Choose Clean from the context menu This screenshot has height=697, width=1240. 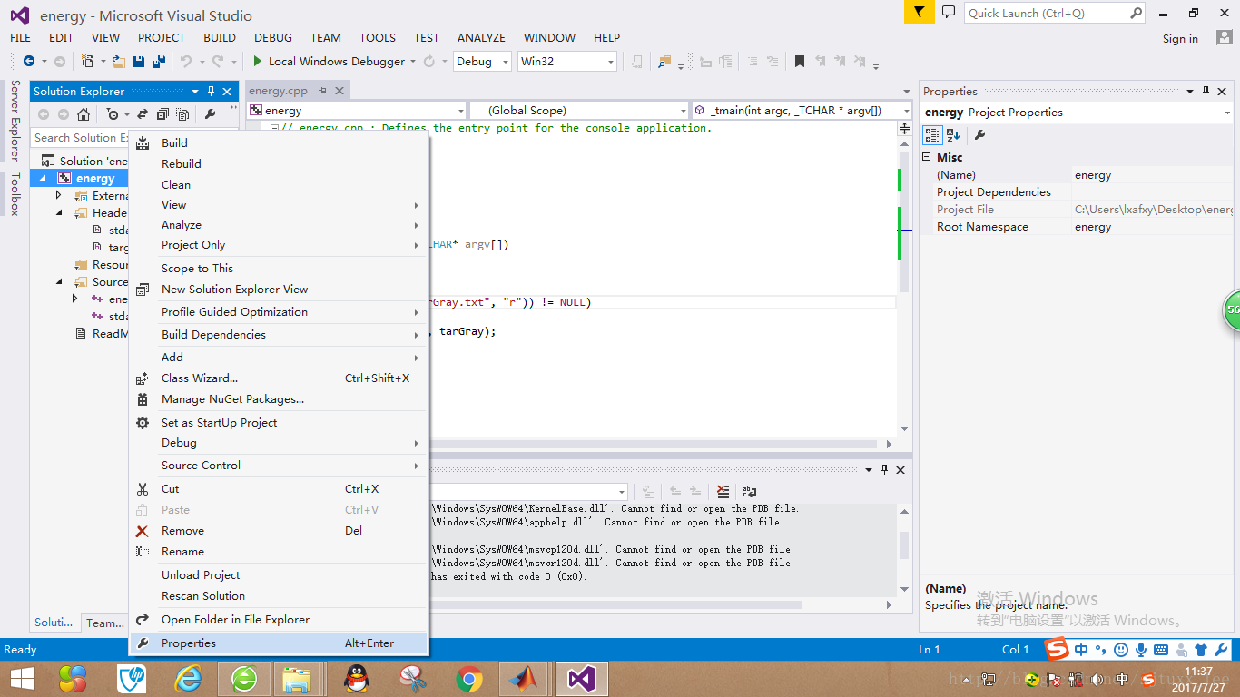279,184
